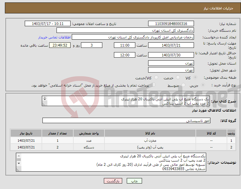Click the delivery city field تهران
Viewport: 241px width, 189px height.
tap(171, 70)
